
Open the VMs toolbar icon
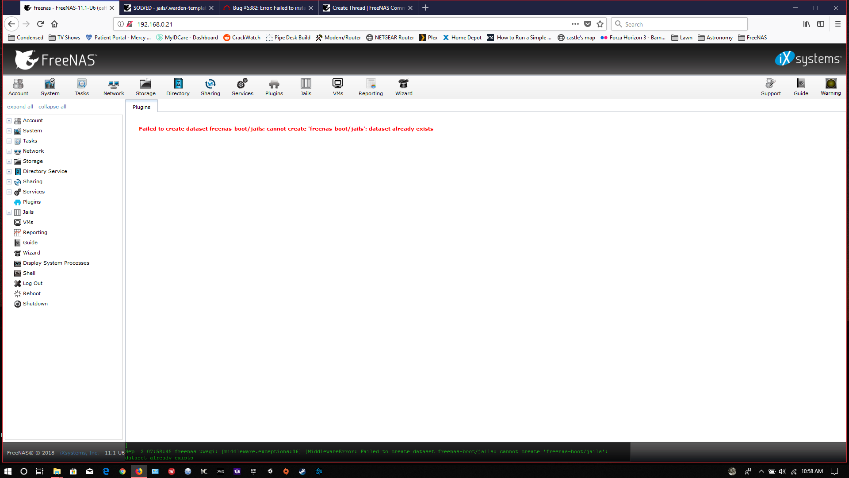(x=338, y=87)
